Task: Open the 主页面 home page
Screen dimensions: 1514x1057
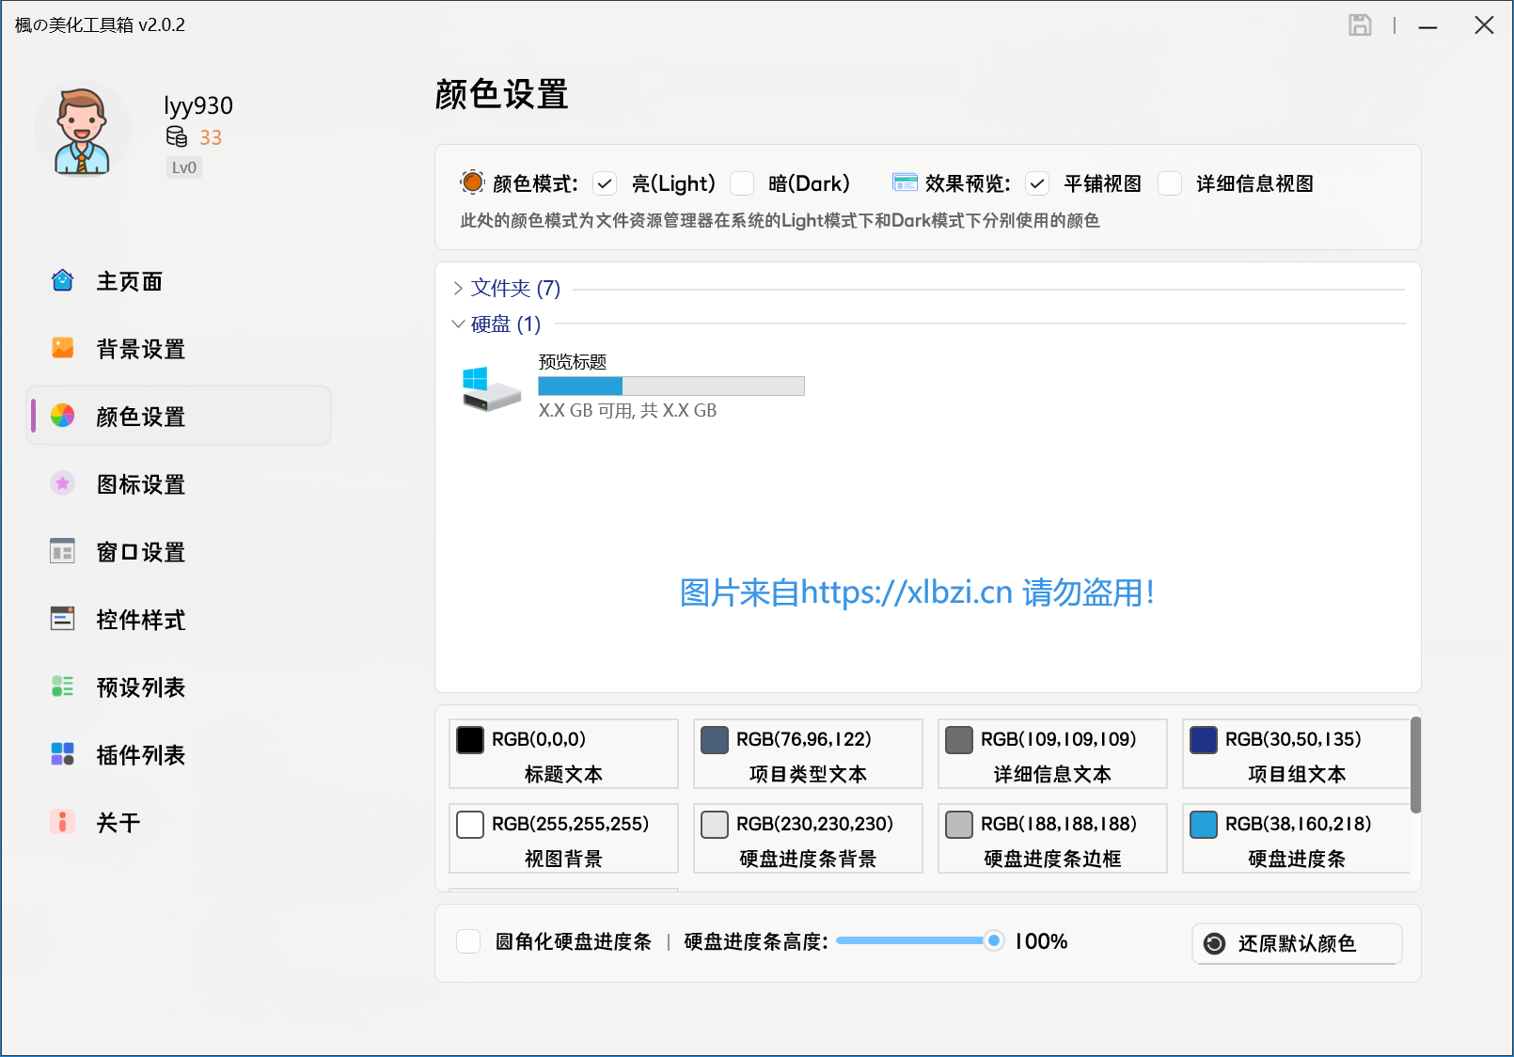Action: (x=128, y=280)
